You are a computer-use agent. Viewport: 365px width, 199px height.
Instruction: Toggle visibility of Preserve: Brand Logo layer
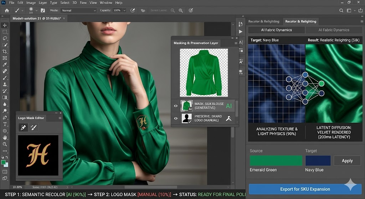[x=176, y=118]
